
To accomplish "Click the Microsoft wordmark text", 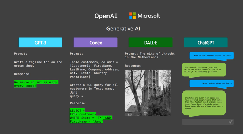I will coord(149,16).
